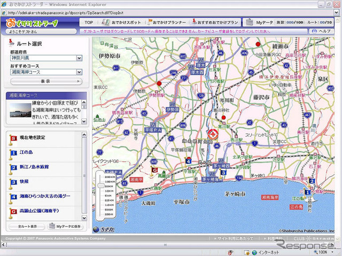This screenshot has height=256, width=342.
Task: Select goal stop 高麗山公園(湘南平)
Action: [39, 211]
